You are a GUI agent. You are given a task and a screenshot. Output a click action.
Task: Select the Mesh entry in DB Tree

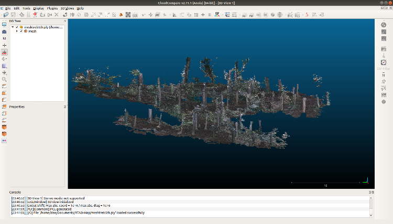[x=32, y=31]
